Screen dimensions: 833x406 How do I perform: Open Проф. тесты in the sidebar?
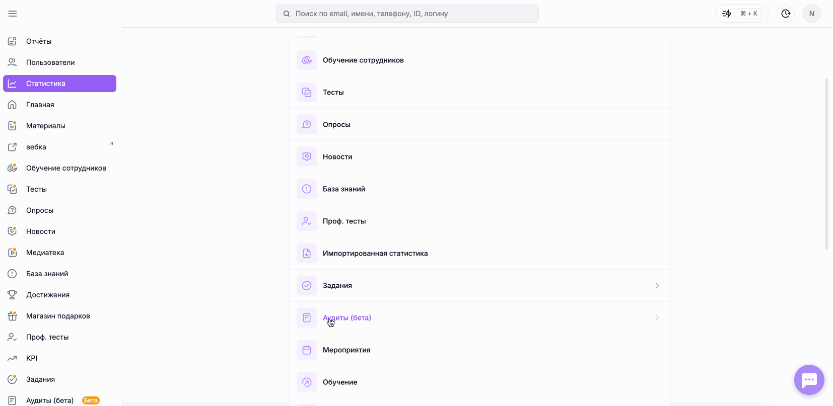pos(59,337)
